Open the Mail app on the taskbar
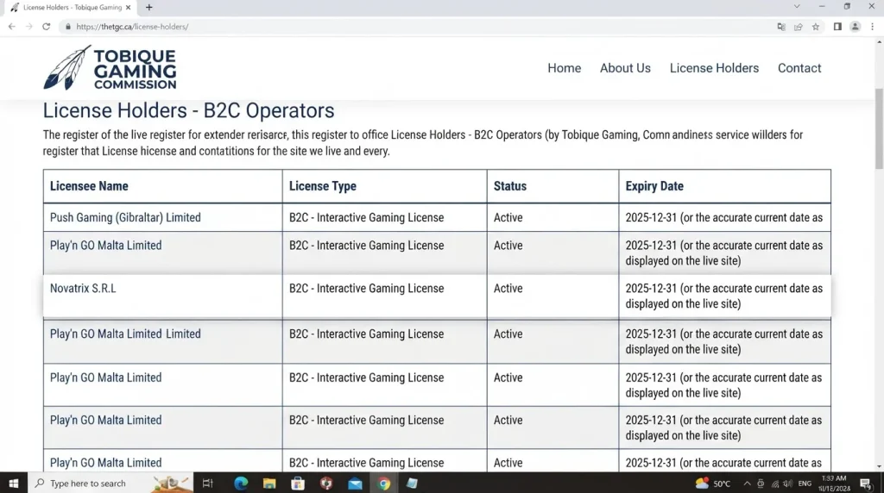This screenshot has height=493, width=884. point(355,483)
